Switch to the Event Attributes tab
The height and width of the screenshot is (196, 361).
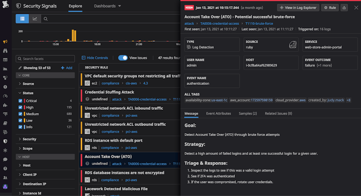[218, 114]
